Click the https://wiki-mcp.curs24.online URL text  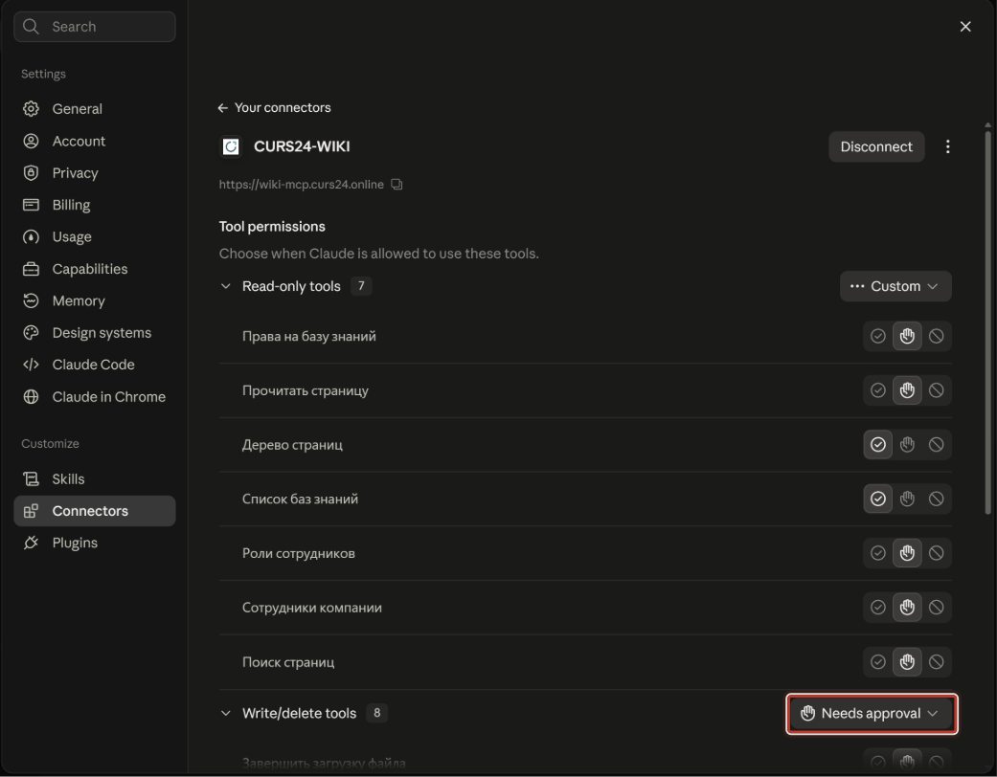tap(302, 185)
